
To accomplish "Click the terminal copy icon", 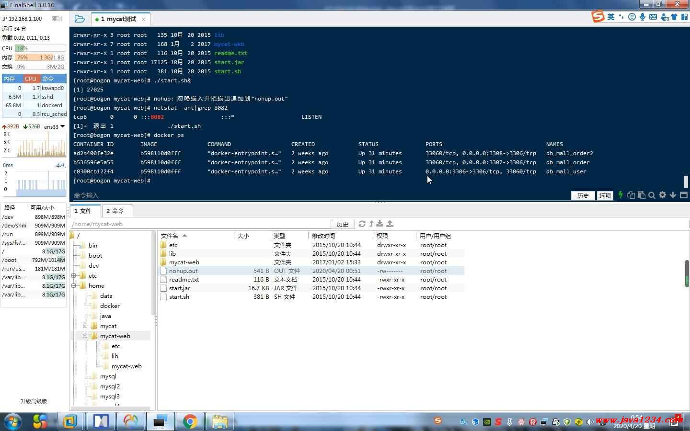I will pyautogui.click(x=631, y=195).
